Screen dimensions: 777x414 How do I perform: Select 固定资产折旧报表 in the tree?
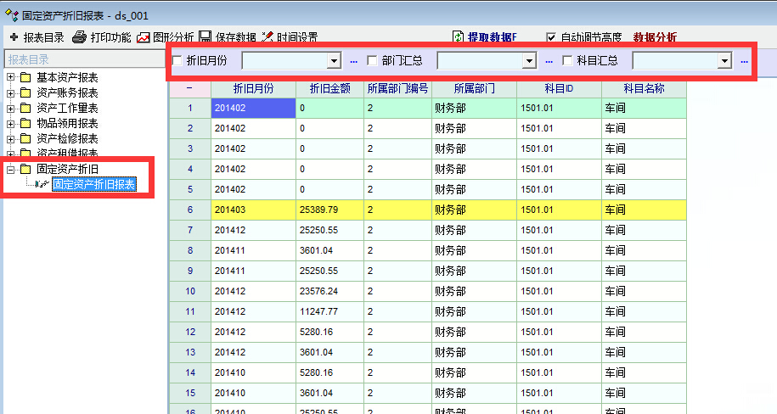pyautogui.click(x=93, y=184)
